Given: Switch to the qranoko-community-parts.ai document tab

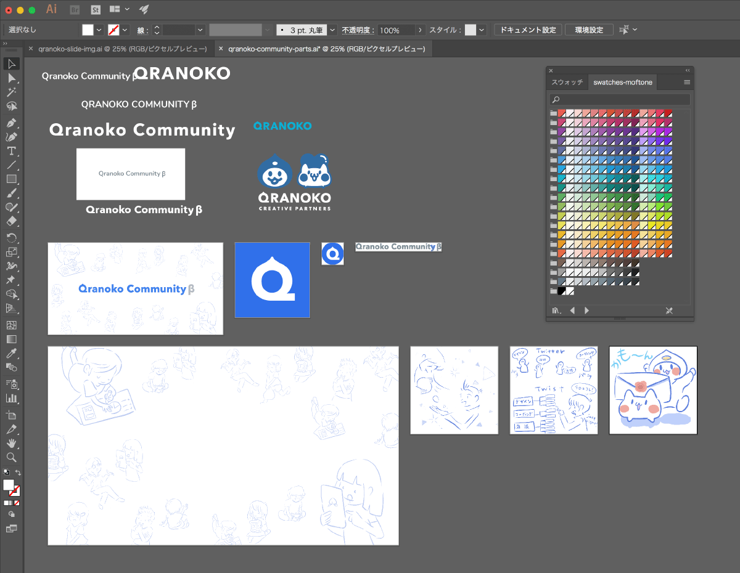Looking at the screenshot, I should (326, 49).
